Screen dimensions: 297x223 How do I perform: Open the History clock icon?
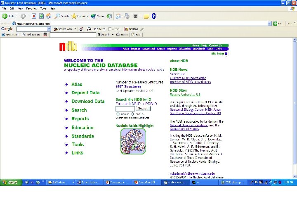pyautogui.click(x=109, y=16)
